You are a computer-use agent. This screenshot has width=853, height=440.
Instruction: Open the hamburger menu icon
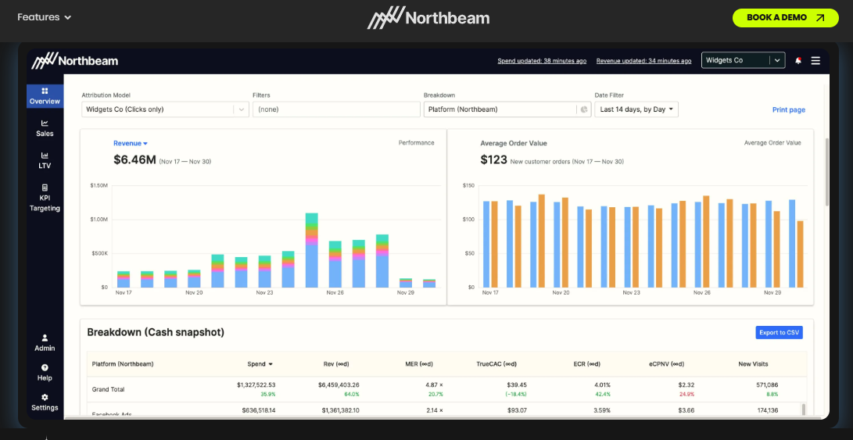[815, 61]
